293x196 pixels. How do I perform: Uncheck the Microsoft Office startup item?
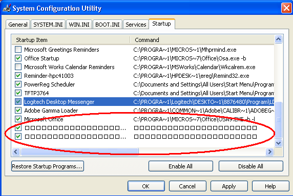click(x=18, y=119)
